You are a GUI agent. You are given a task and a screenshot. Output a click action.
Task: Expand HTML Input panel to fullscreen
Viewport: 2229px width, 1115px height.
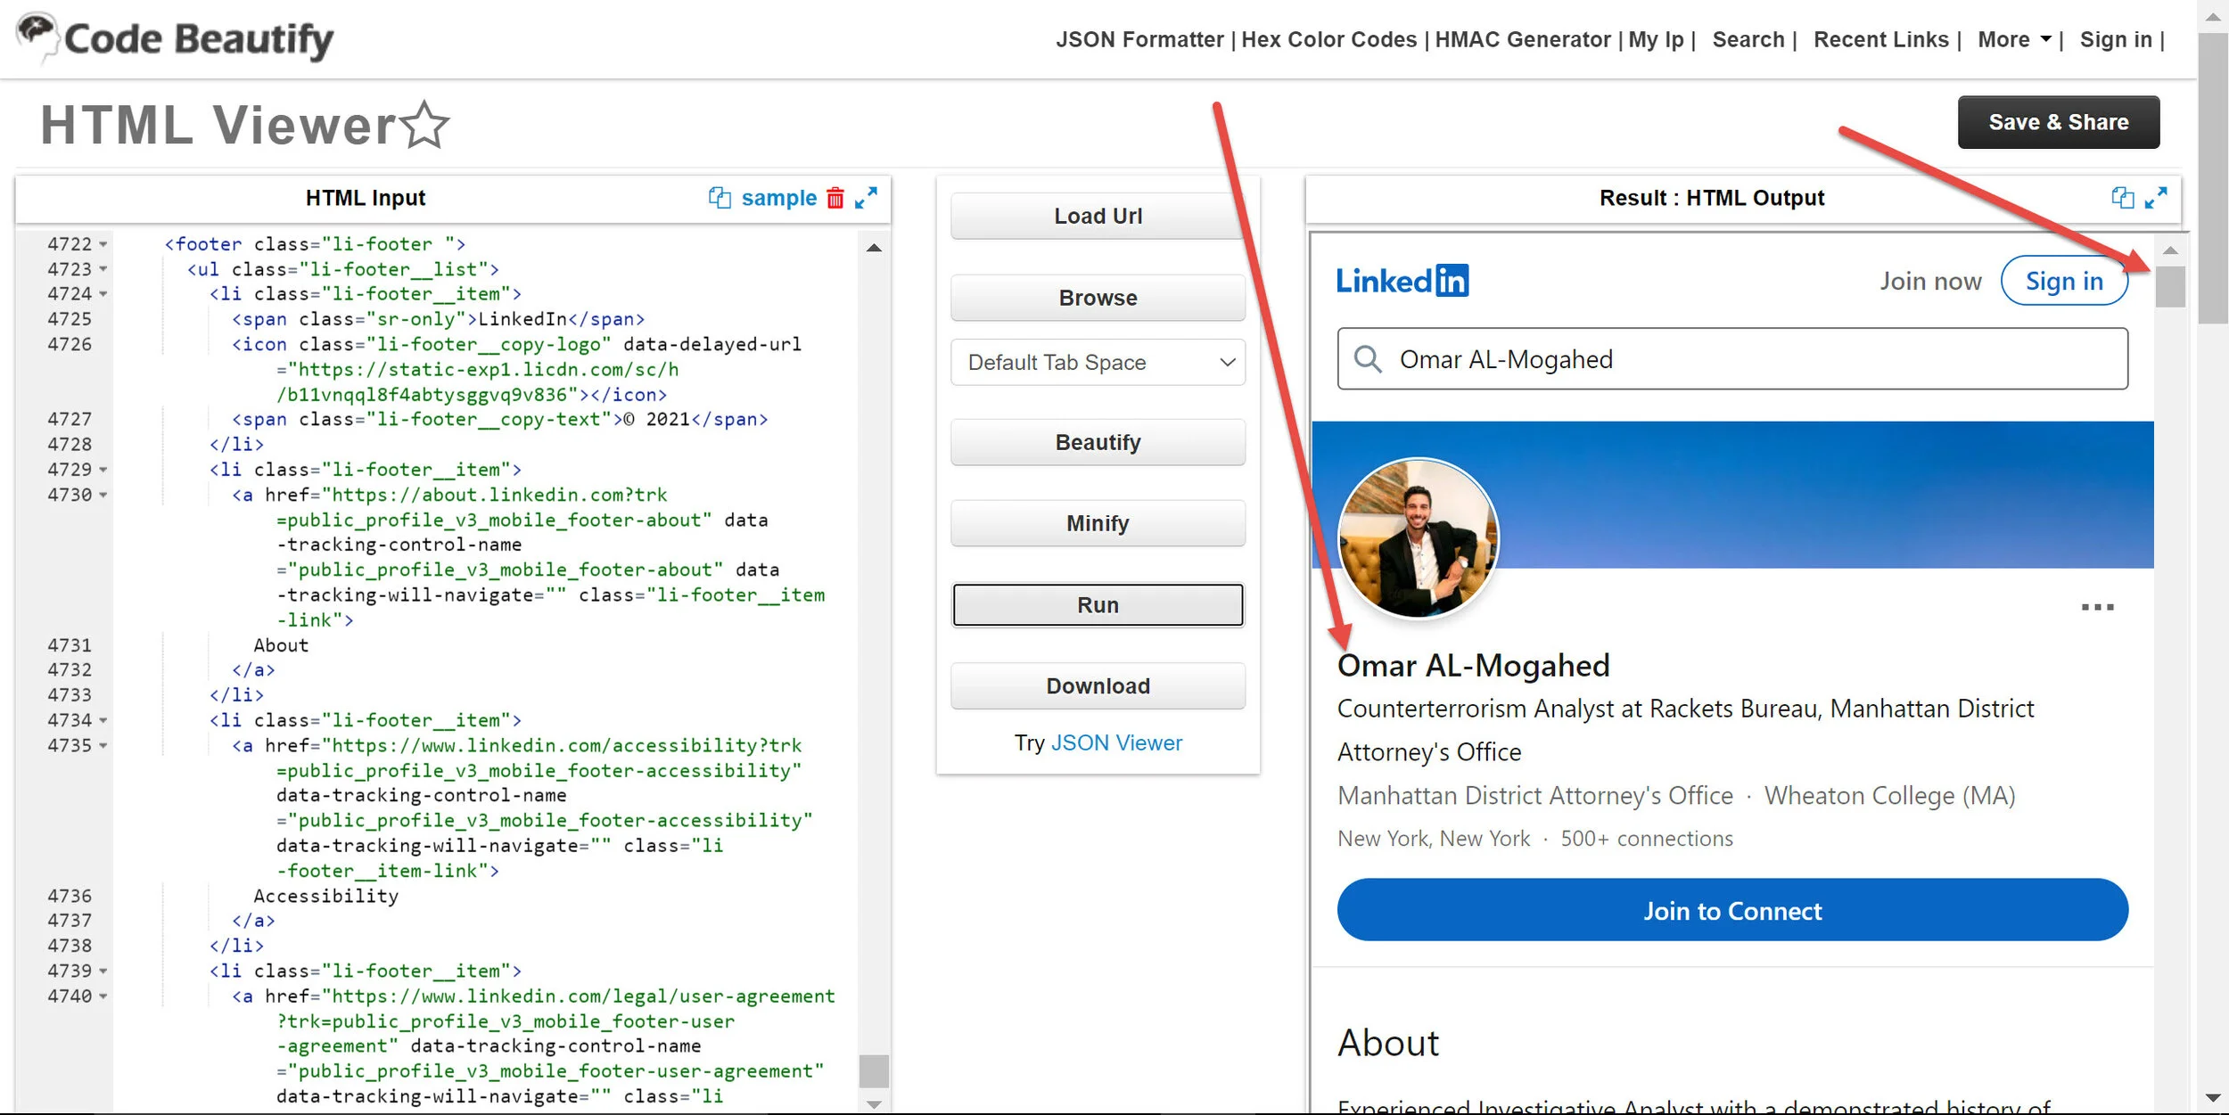866,198
